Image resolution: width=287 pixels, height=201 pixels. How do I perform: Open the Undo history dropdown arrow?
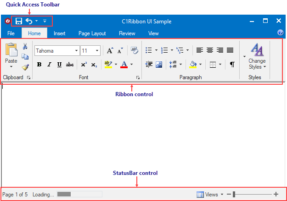tap(37, 21)
